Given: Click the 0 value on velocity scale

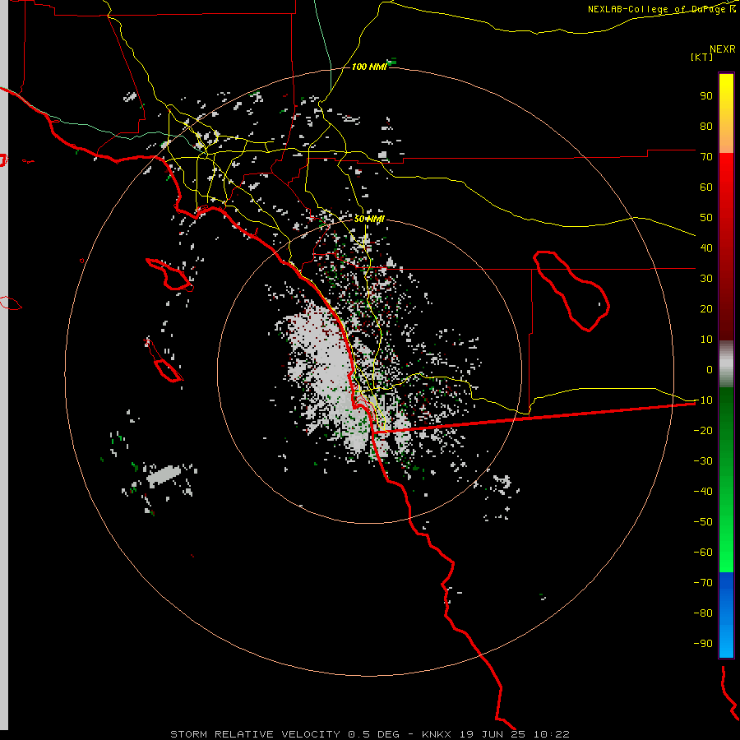Looking at the screenshot, I should pyautogui.click(x=710, y=369).
